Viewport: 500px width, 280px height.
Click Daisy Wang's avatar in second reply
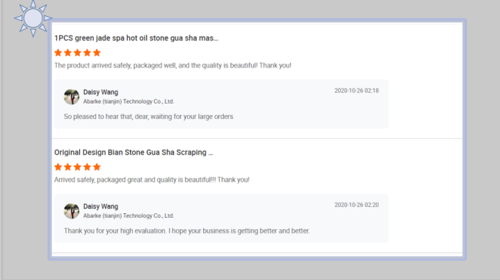coord(72,211)
